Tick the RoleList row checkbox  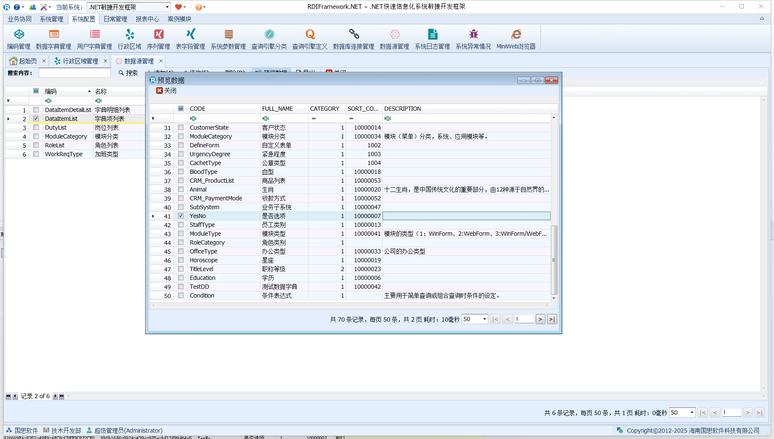[36, 145]
